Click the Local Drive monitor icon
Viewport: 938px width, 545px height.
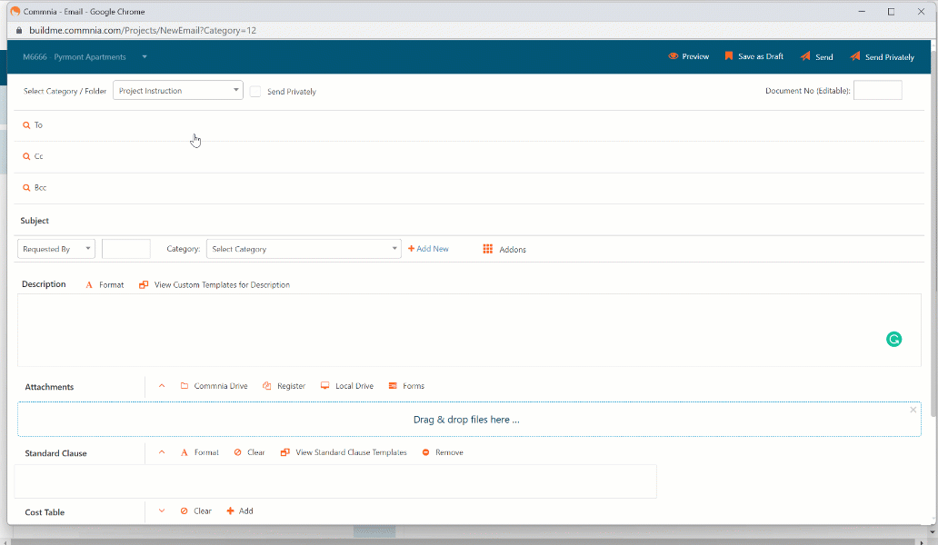(324, 386)
